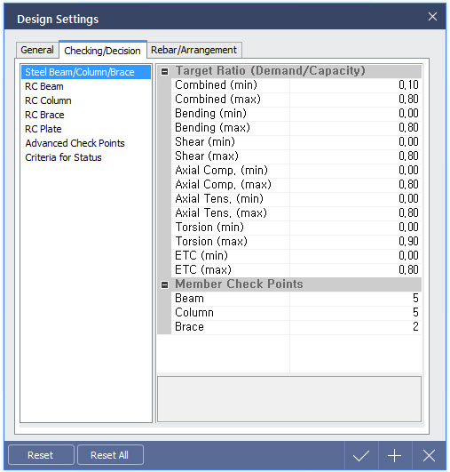Screen dimensions: 450x472
Task: Edit Brace check points value 2
Action: 356,326
